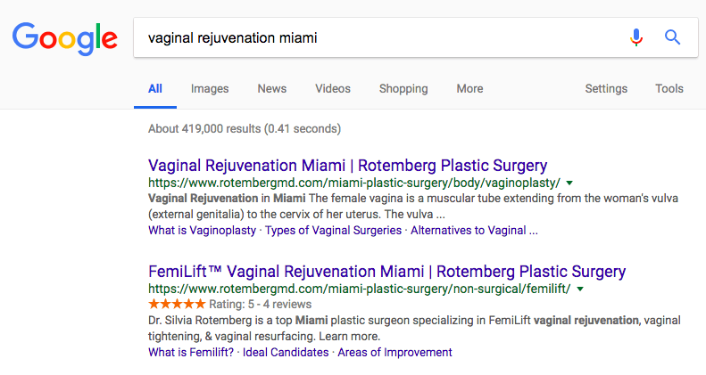Viewport: 706px width, 375px height.
Task: Click the Google logo
Action: pos(64,37)
